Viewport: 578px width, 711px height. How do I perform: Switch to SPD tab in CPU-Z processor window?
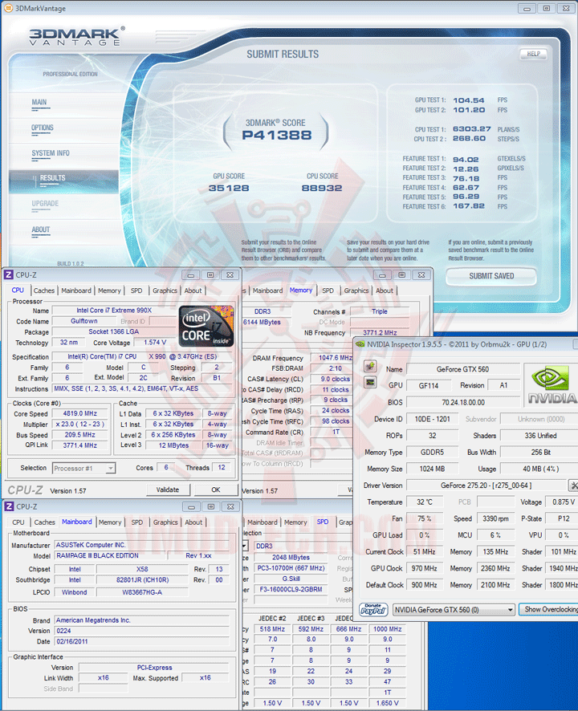point(136,290)
